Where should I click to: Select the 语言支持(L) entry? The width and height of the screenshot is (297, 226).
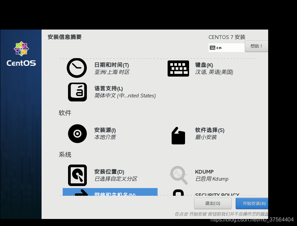(109, 89)
